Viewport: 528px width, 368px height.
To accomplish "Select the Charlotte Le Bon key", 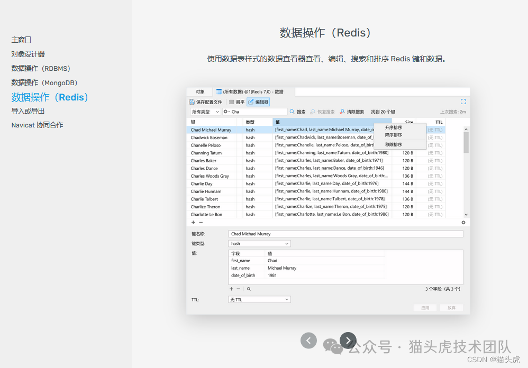I will click(206, 215).
